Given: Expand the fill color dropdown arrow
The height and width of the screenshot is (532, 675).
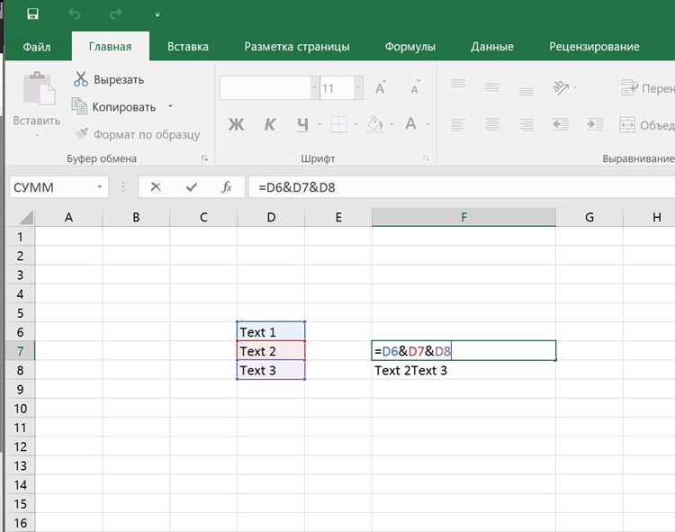Looking at the screenshot, I should (x=391, y=125).
